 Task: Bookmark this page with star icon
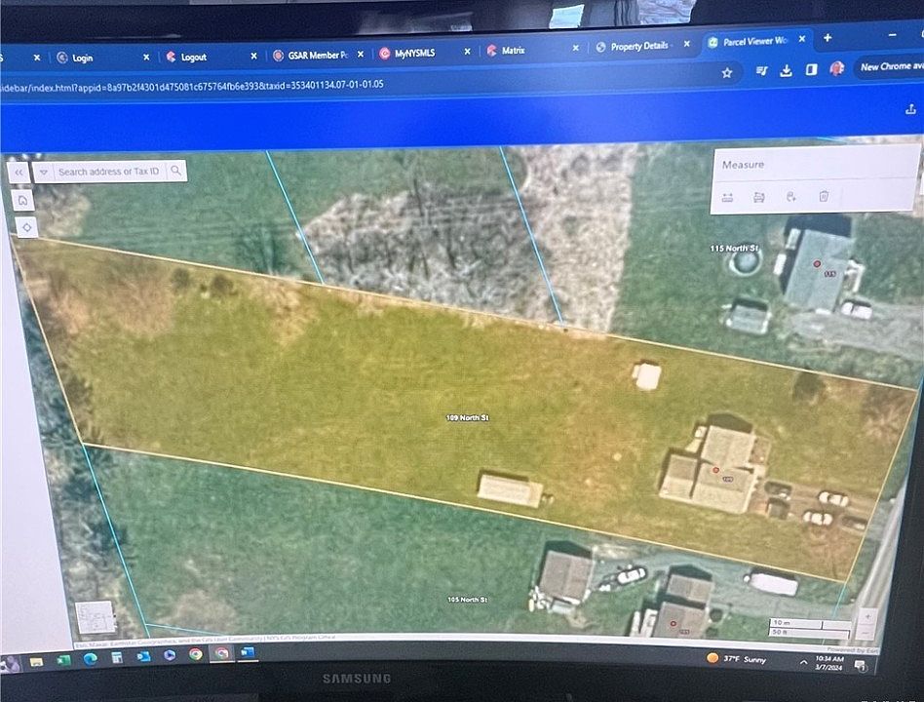point(727,72)
